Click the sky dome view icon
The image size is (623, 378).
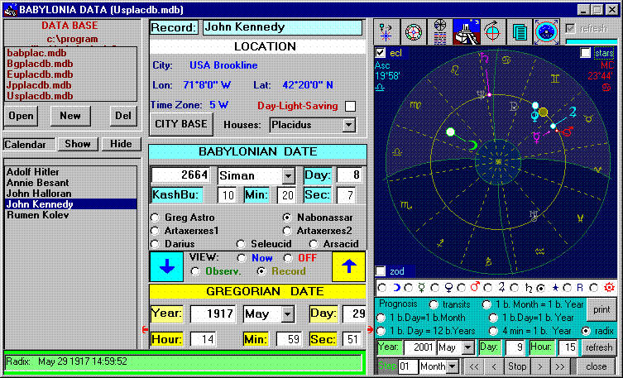[545, 31]
